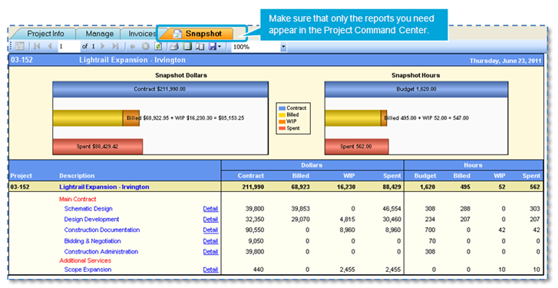
Task: Click the current page number field
Action: click(68, 46)
